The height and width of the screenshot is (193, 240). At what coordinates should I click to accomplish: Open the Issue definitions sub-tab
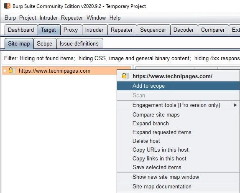79,44
